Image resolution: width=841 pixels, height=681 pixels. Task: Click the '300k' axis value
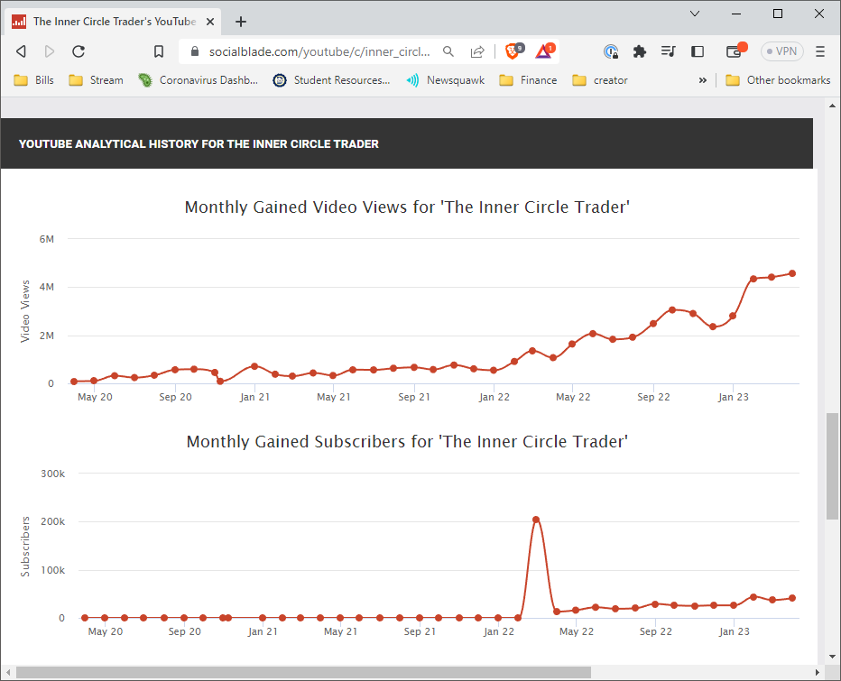coord(52,474)
